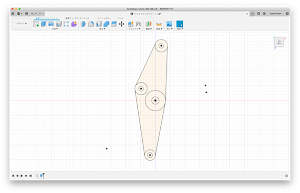Open timeline settings gear icon

286,176
